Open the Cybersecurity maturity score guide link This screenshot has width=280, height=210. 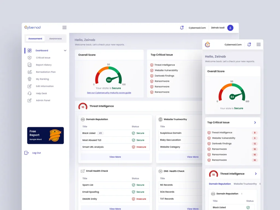coord(109,93)
